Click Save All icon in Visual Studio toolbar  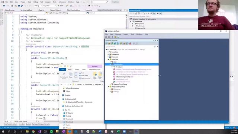[x=22, y=6]
